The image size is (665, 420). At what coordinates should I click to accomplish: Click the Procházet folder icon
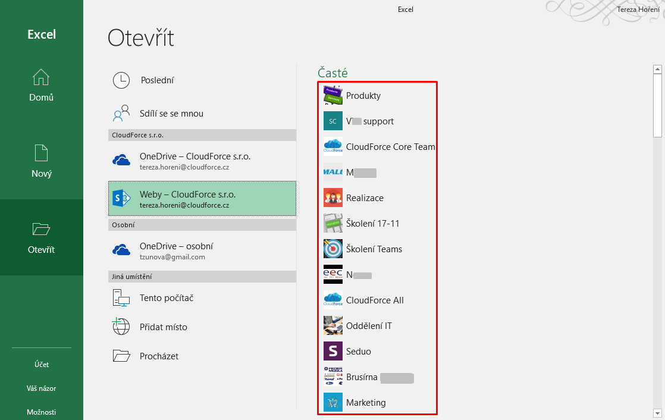(121, 356)
